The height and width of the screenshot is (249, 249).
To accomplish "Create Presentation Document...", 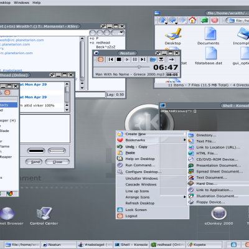I will (218, 166).
